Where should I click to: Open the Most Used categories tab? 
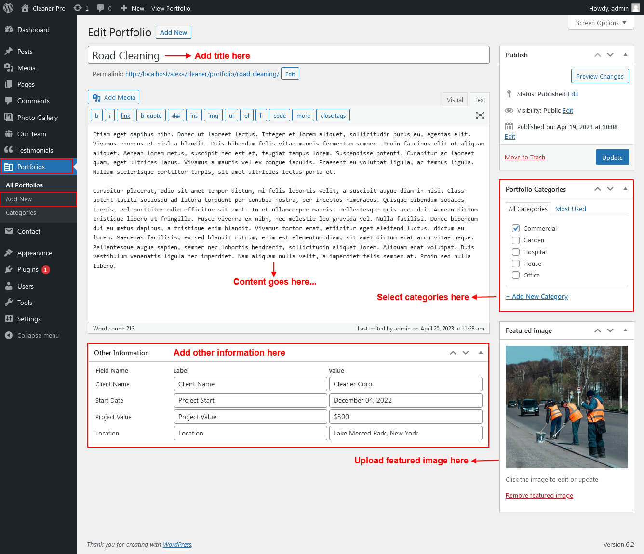tap(571, 209)
